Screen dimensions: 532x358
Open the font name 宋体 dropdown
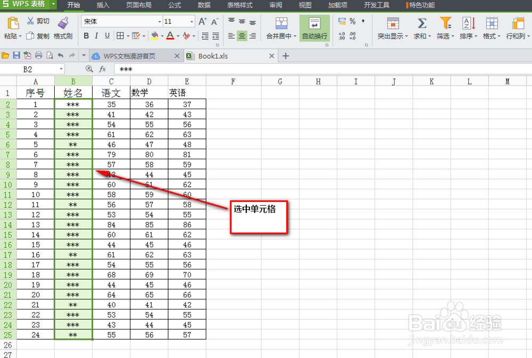click(x=159, y=21)
